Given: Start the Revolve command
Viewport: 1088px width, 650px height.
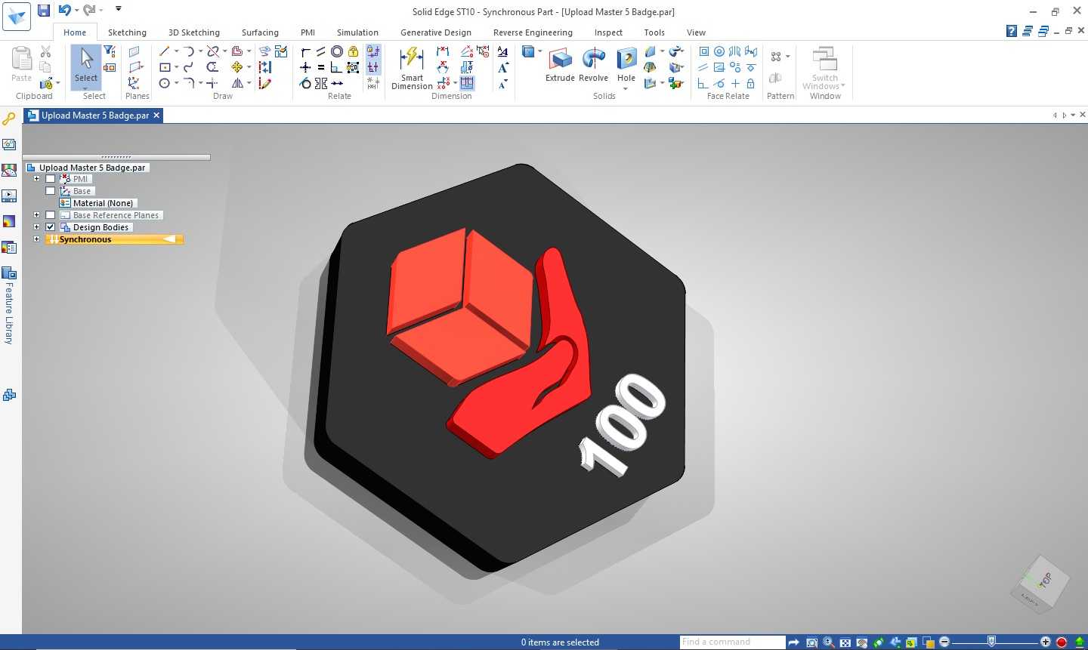Looking at the screenshot, I should pyautogui.click(x=593, y=65).
